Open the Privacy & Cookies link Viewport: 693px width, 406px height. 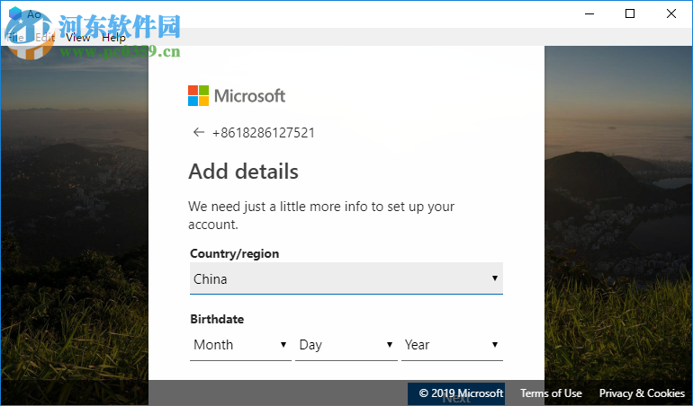pyautogui.click(x=642, y=393)
